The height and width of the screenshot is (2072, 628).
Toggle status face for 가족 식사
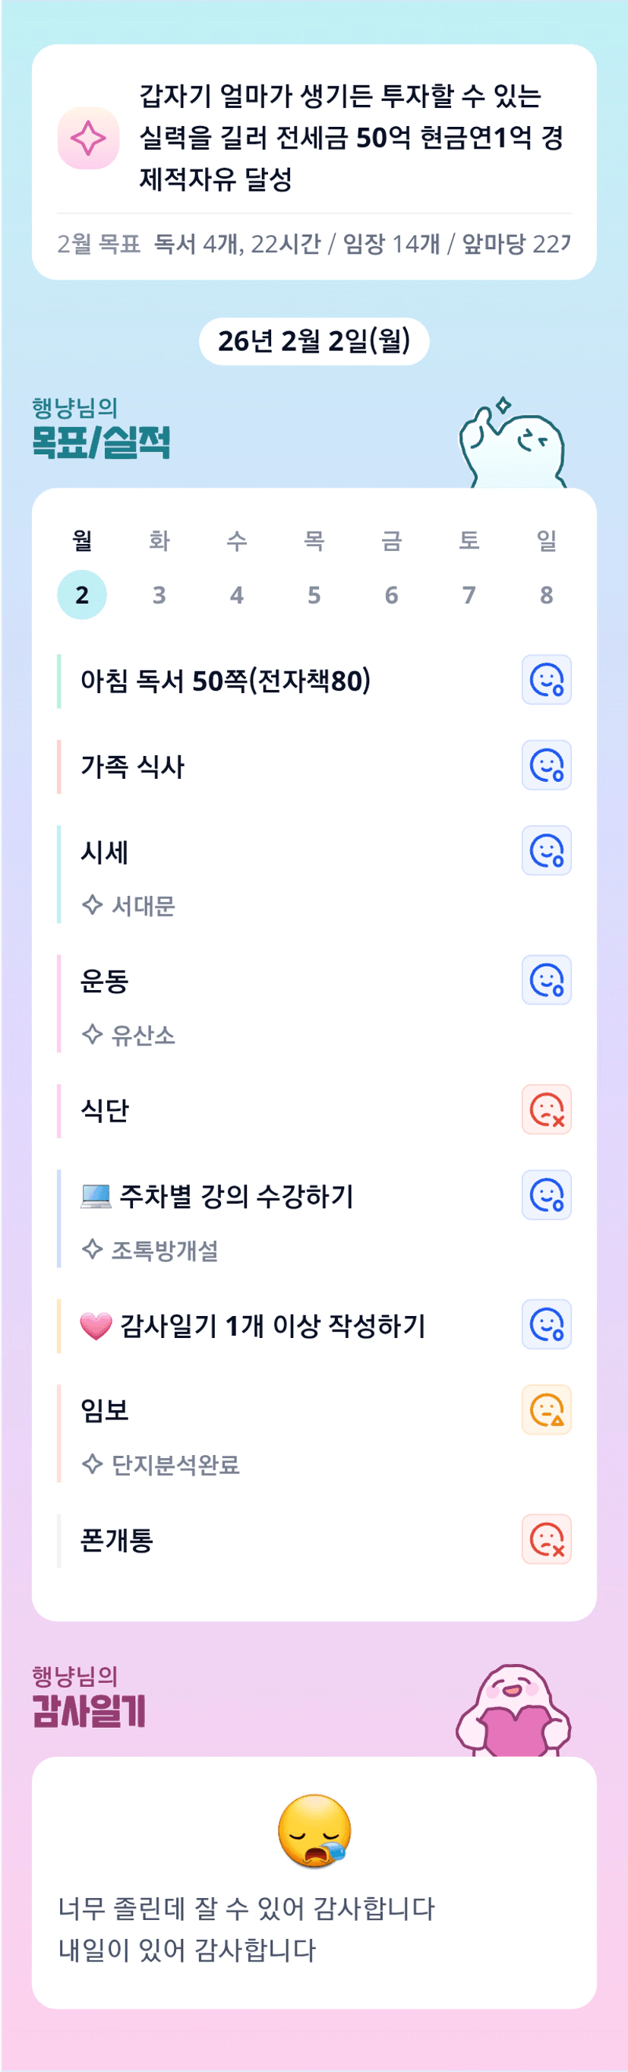coord(546,765)
